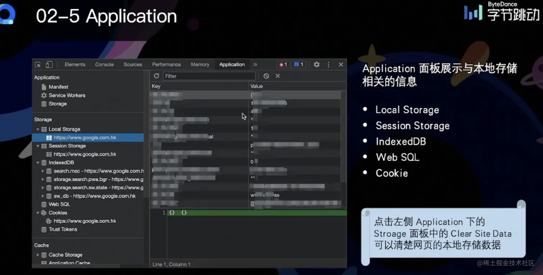
Task: Expand storage.search.sw.state database
Action: [43, 188]
